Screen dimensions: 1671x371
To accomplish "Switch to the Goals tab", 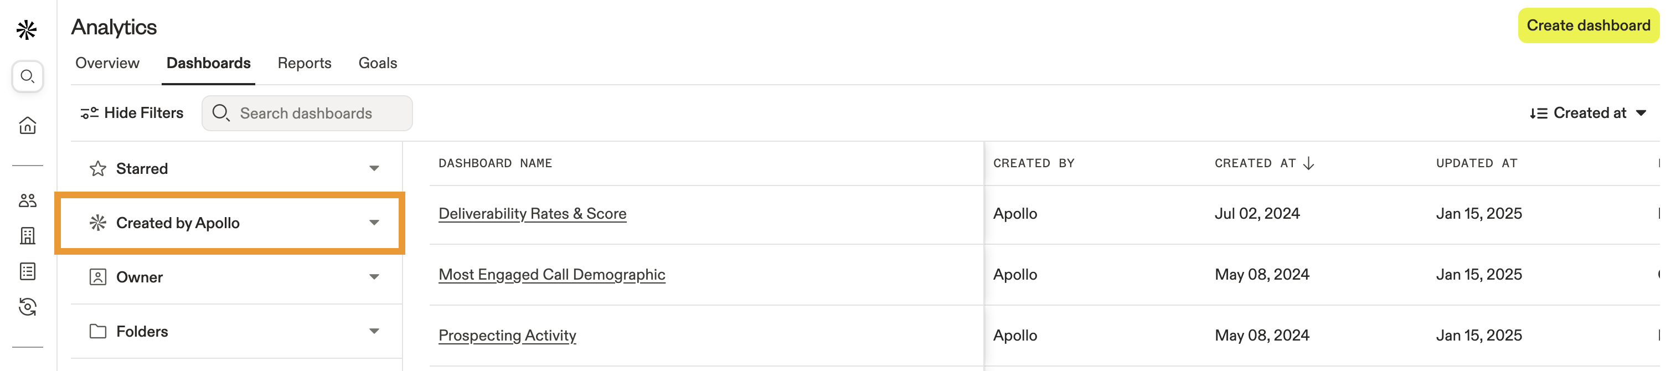I will (x=378, y=63).
